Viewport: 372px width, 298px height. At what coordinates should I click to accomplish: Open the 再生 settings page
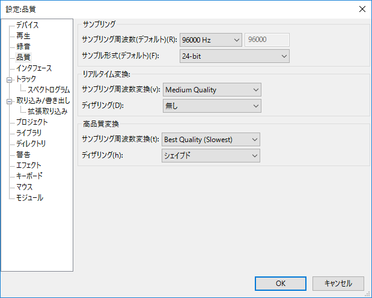point(23,36)
